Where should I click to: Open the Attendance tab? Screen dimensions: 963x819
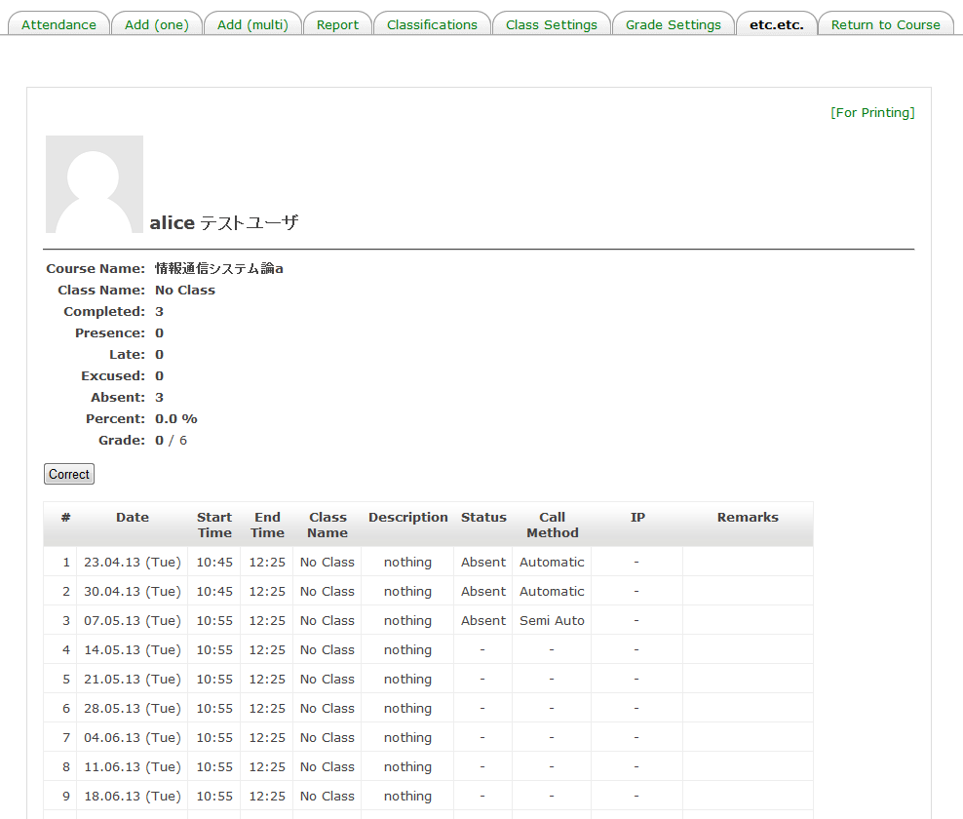point(58,24)
